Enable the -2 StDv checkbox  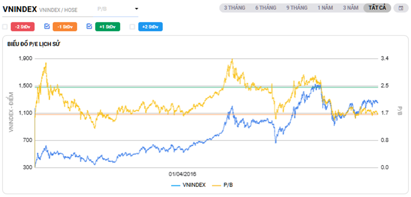[x=5, y=27]
